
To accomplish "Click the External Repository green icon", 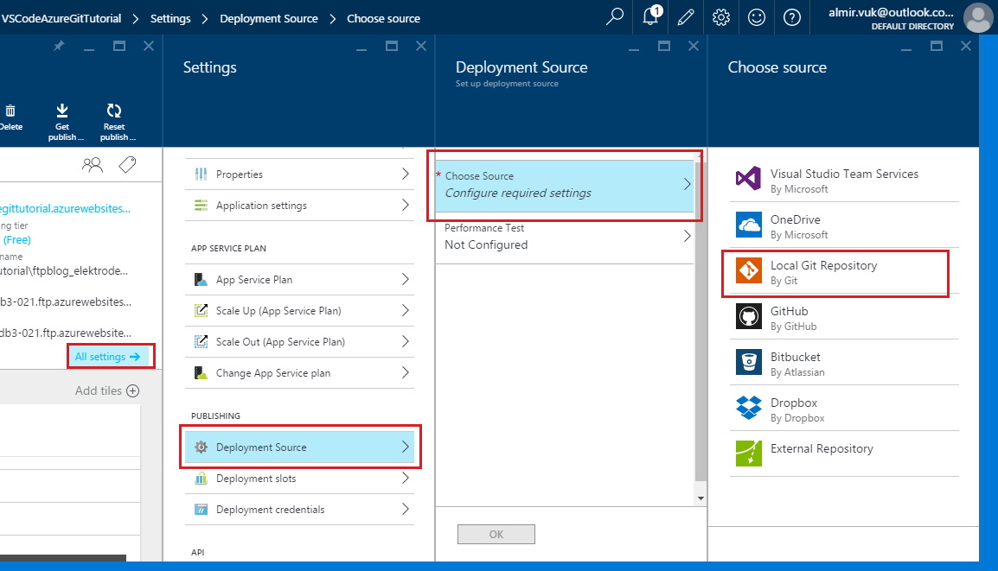I will pyautogui.click(x=749, y=454).
